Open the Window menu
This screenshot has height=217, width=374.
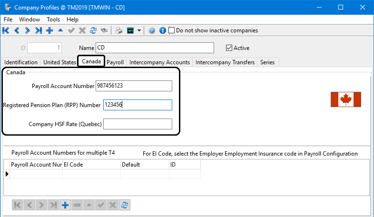pos(30,20)
